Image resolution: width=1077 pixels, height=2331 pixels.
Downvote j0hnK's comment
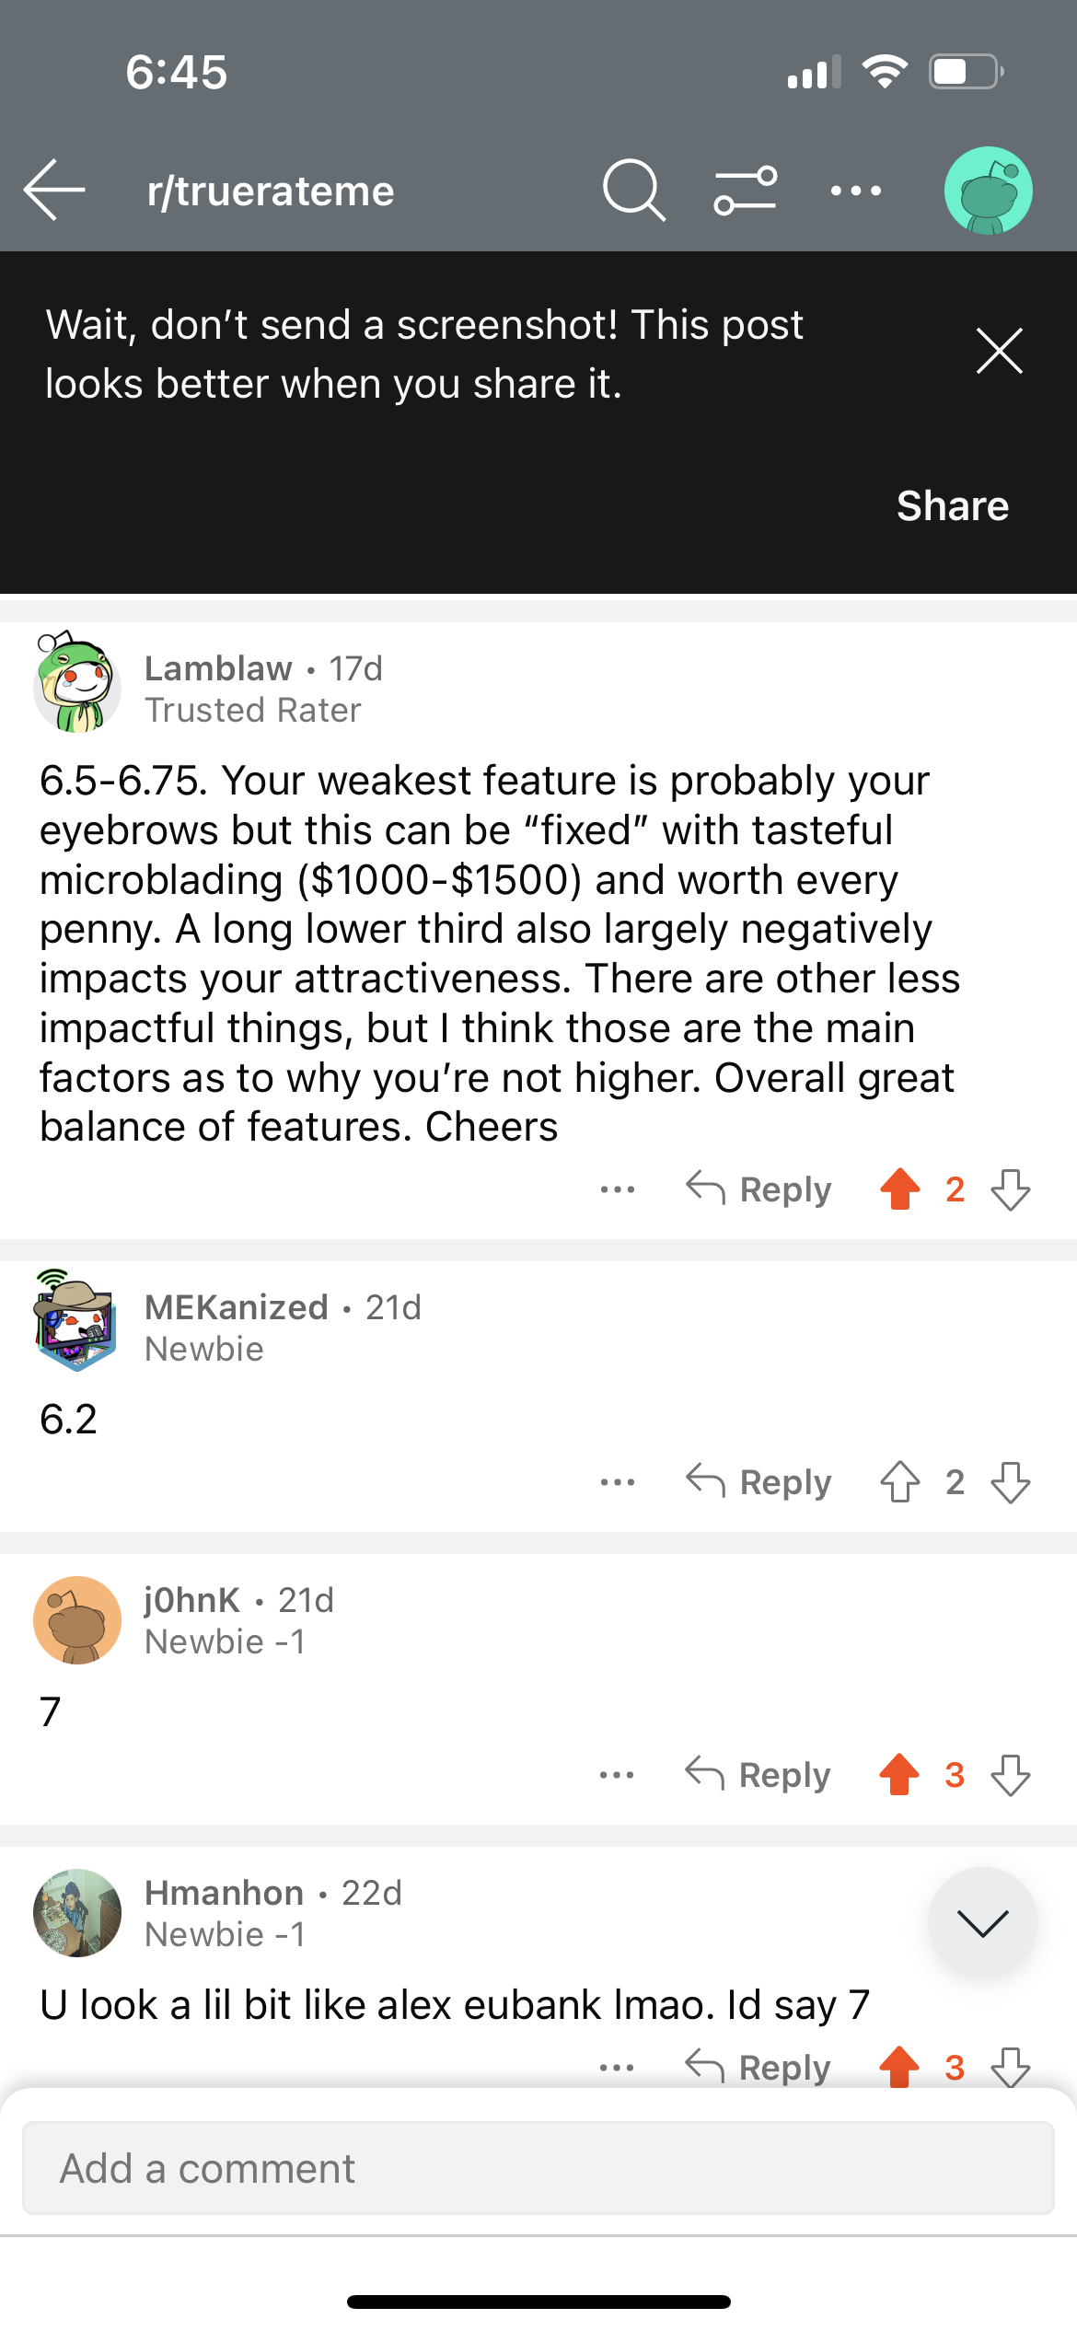(x=1010, y=1774)
